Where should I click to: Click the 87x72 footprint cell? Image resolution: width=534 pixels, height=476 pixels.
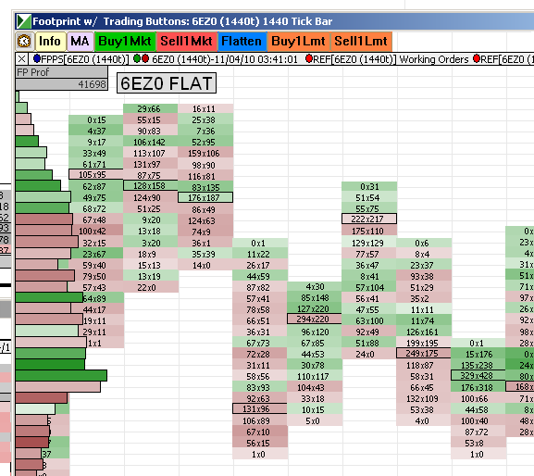coord(478,432)
